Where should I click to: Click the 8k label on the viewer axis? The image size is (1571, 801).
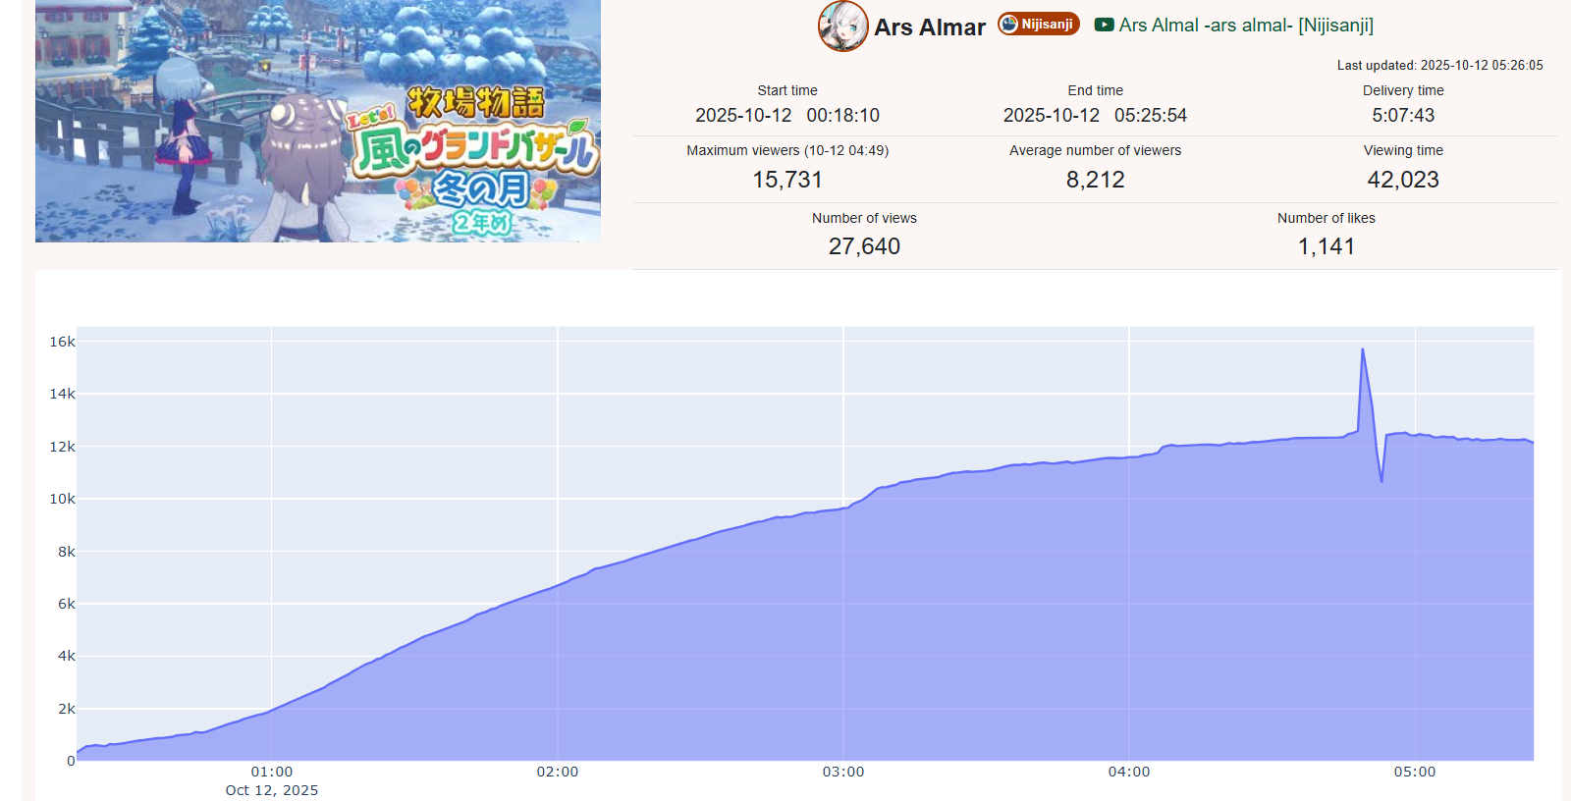[x=67, y=552]
